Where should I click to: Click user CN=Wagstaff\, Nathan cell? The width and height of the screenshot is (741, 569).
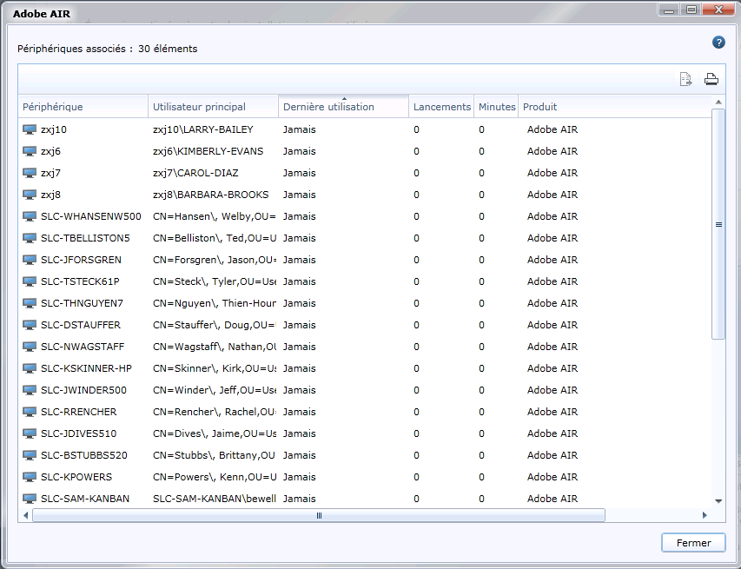[215, 347]
